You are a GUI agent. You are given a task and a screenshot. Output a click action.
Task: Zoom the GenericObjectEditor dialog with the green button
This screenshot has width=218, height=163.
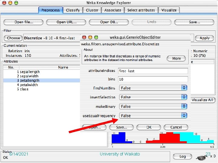(96, 37)
